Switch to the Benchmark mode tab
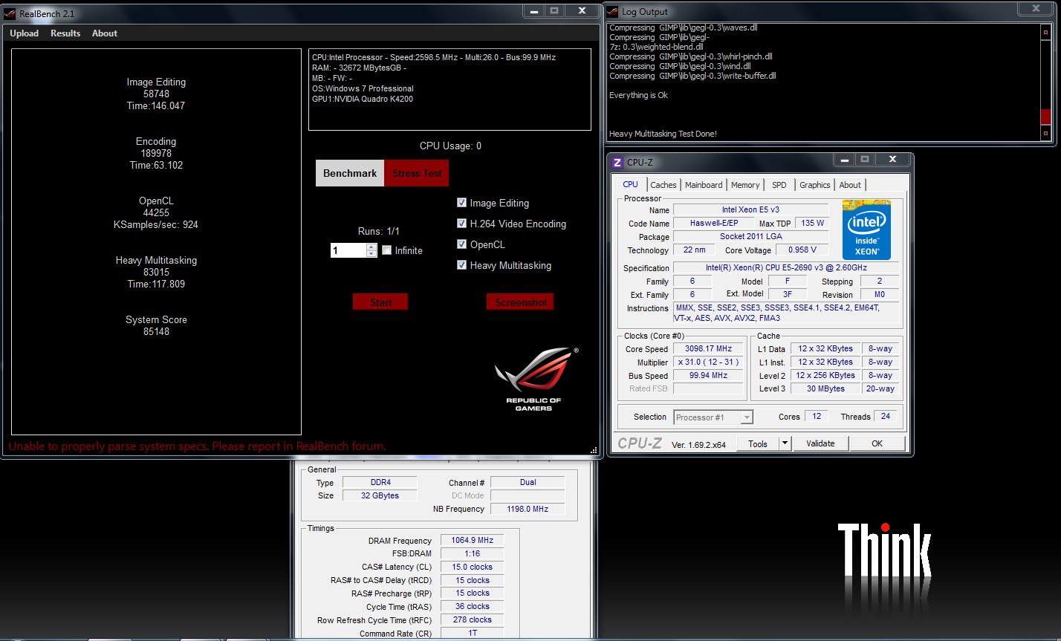This screenshot has width=1061, height=641. click(350, 173)
